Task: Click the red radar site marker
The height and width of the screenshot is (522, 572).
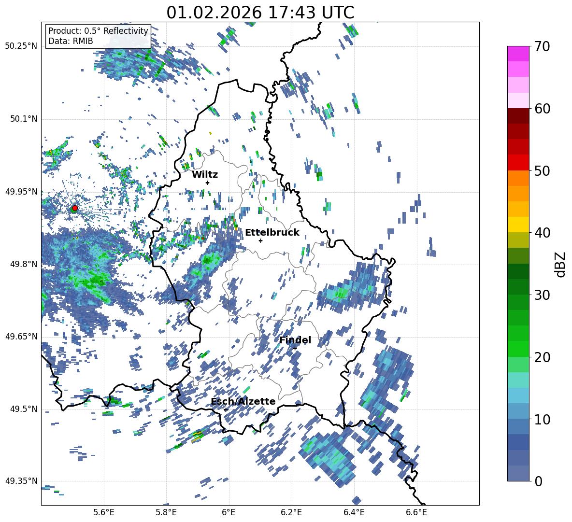Action: (74, 208)
